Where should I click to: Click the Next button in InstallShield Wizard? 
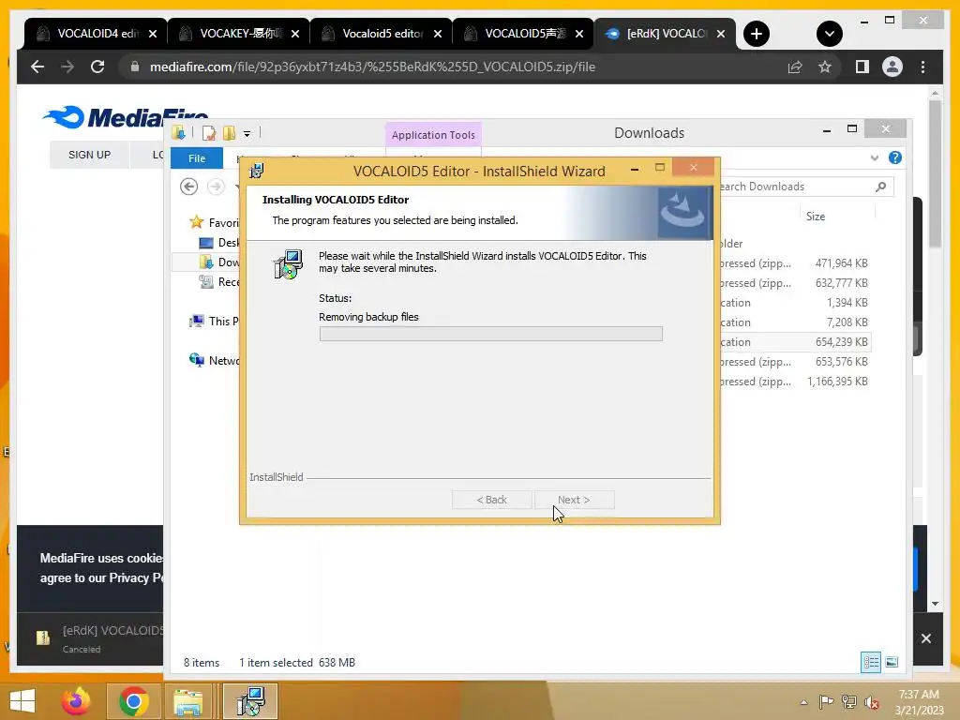coord(574,500)
